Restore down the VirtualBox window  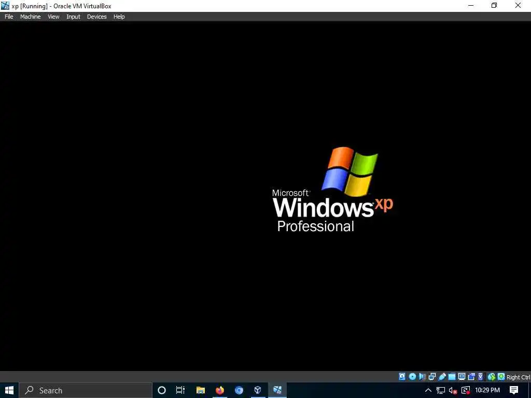point(494,5)
